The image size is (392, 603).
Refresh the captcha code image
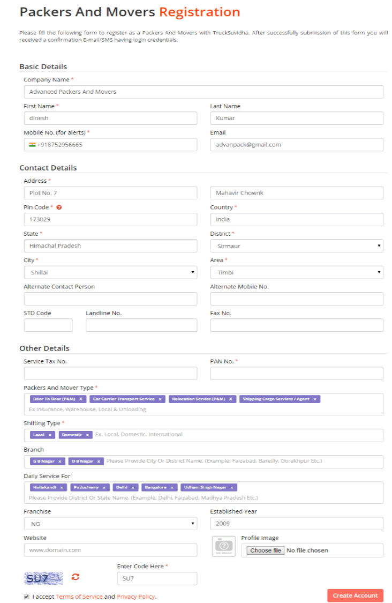[x=76, y=577]
